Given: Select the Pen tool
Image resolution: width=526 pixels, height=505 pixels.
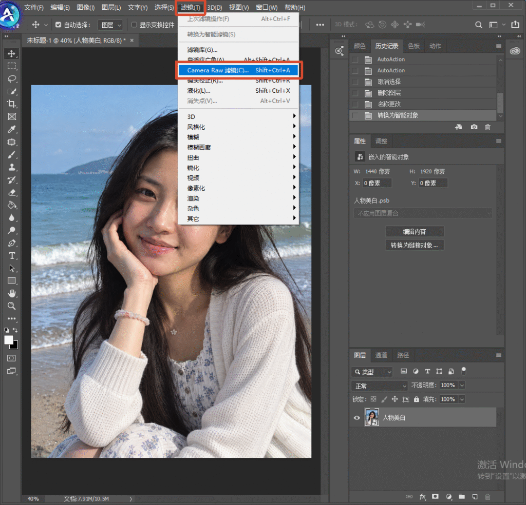Looking at the screenshot, I should [x=12, y=243].
